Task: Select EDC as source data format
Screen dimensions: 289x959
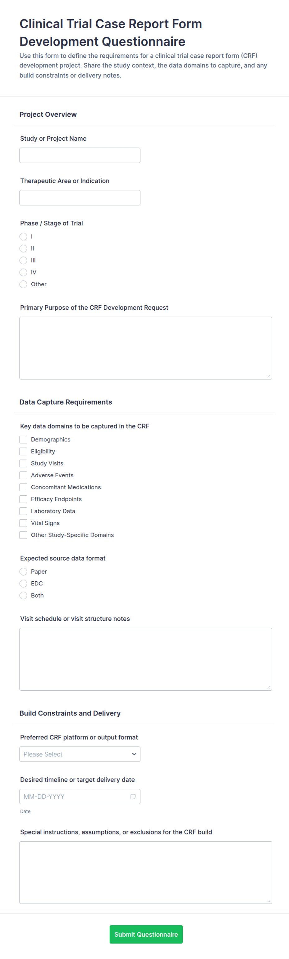Action: pyautogui.click(x=23, y=583)
